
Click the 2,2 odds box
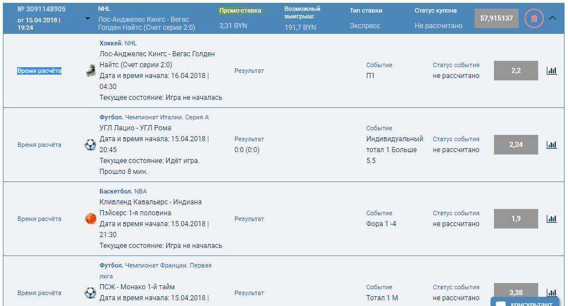pos(516,71)
